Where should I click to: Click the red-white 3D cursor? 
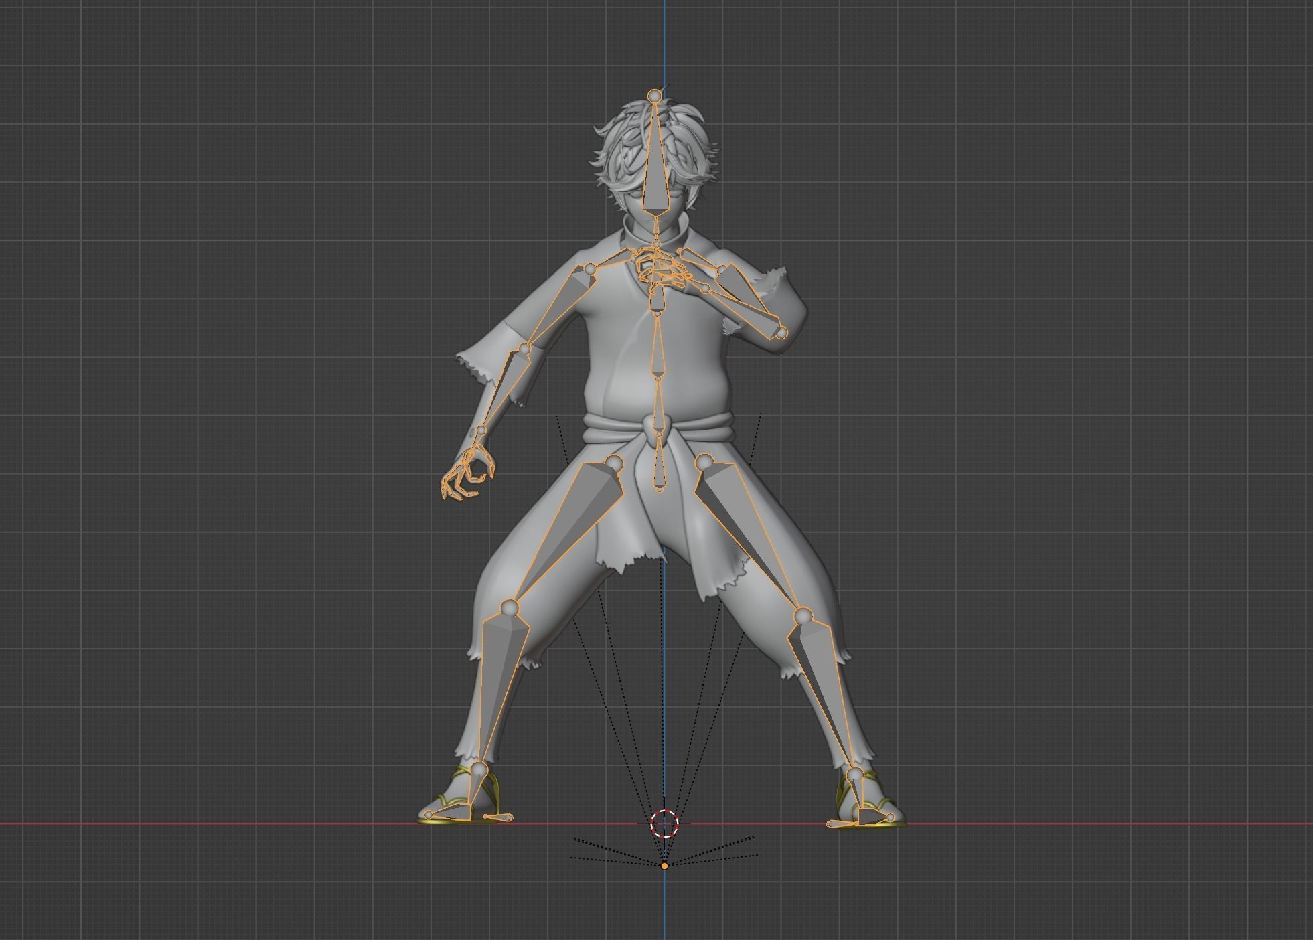click(x=665, y=823)
